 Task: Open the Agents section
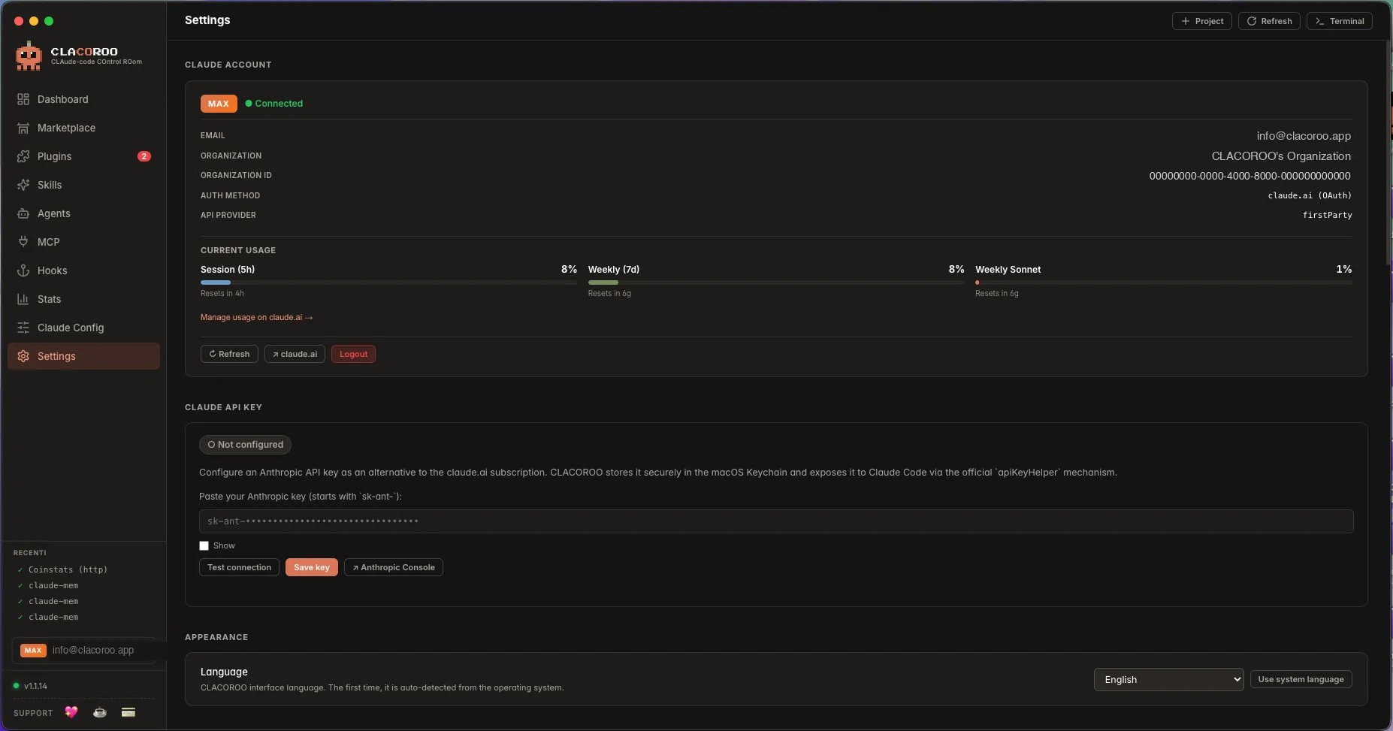point(83,213)
